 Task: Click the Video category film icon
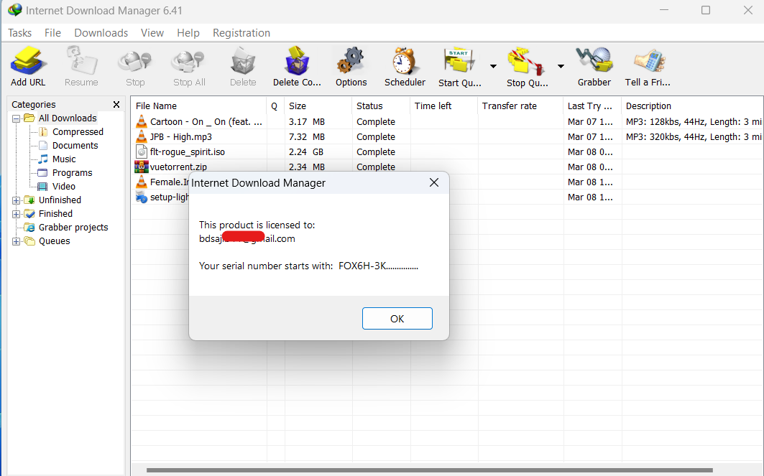click(x=43, y=187)
